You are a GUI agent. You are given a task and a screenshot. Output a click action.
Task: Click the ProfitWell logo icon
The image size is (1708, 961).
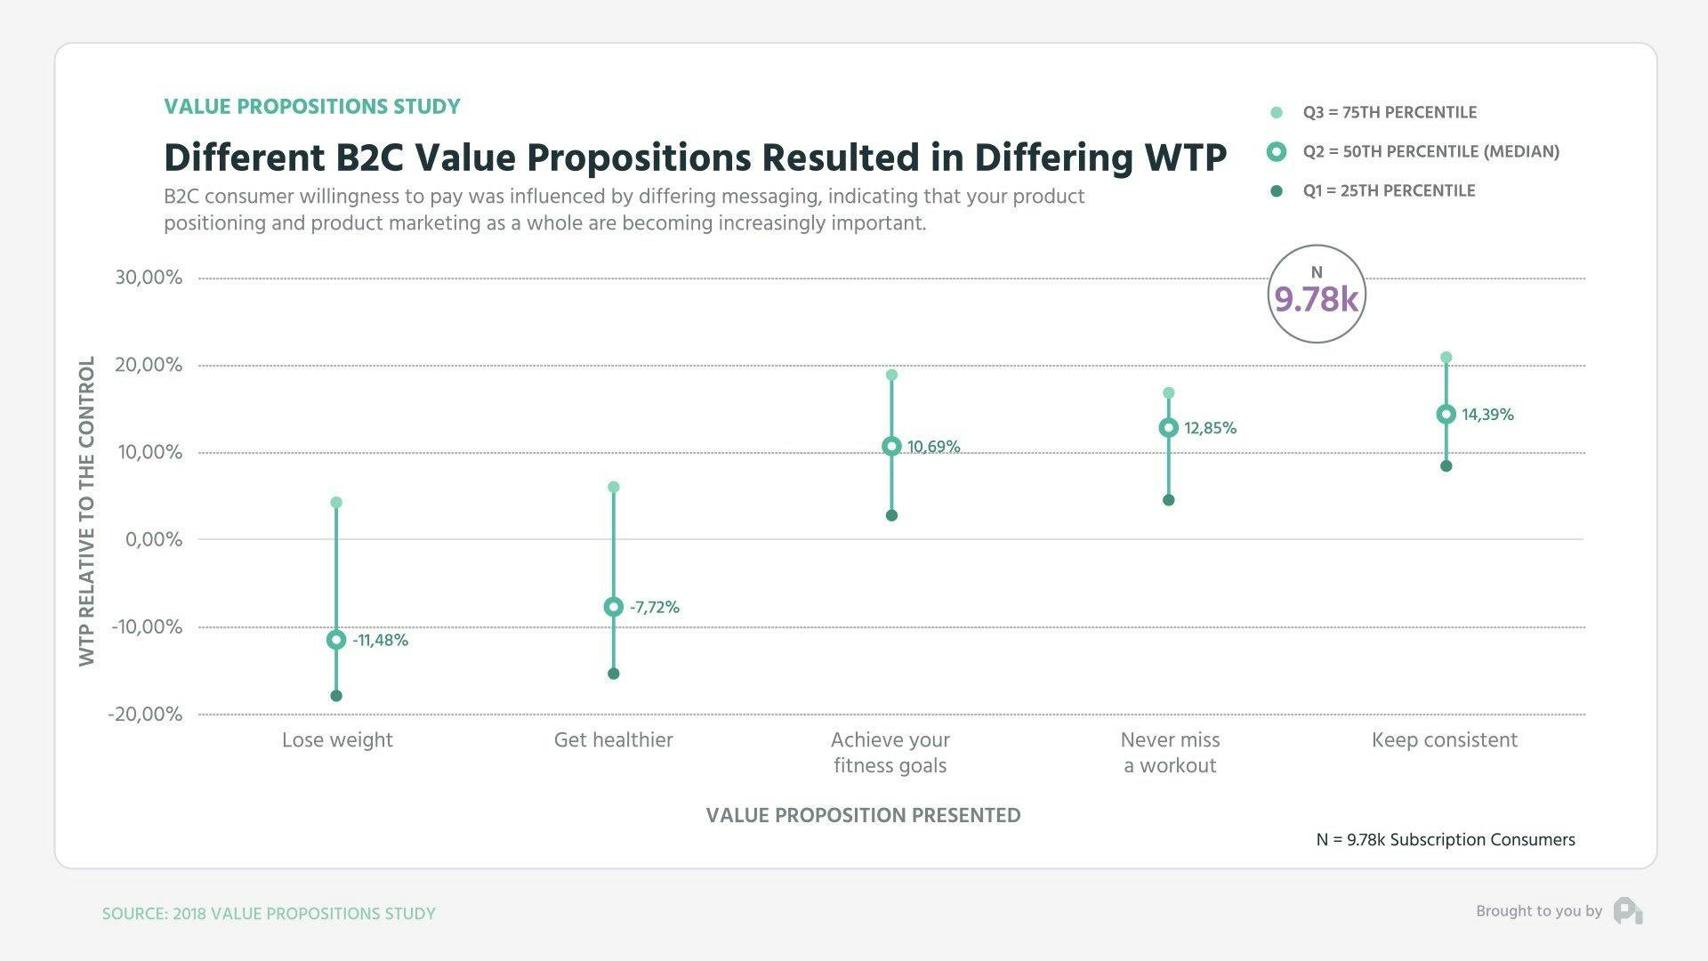(x=1628, y=911)
